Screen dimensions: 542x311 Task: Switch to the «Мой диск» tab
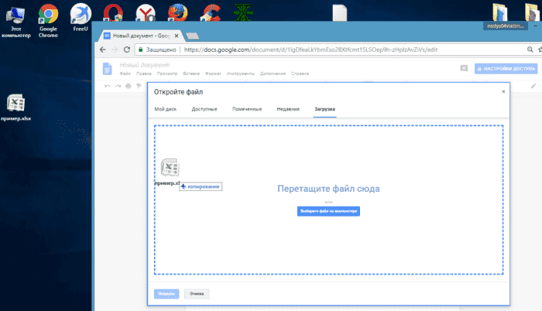coord(165,110)
